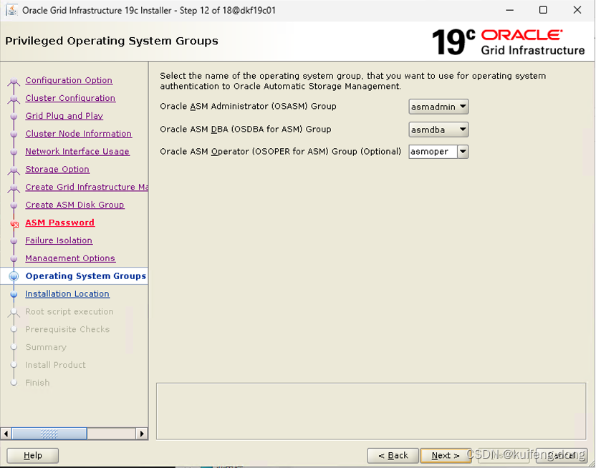Click the flag icon beside Cluster Configuration

click(14, 98)
